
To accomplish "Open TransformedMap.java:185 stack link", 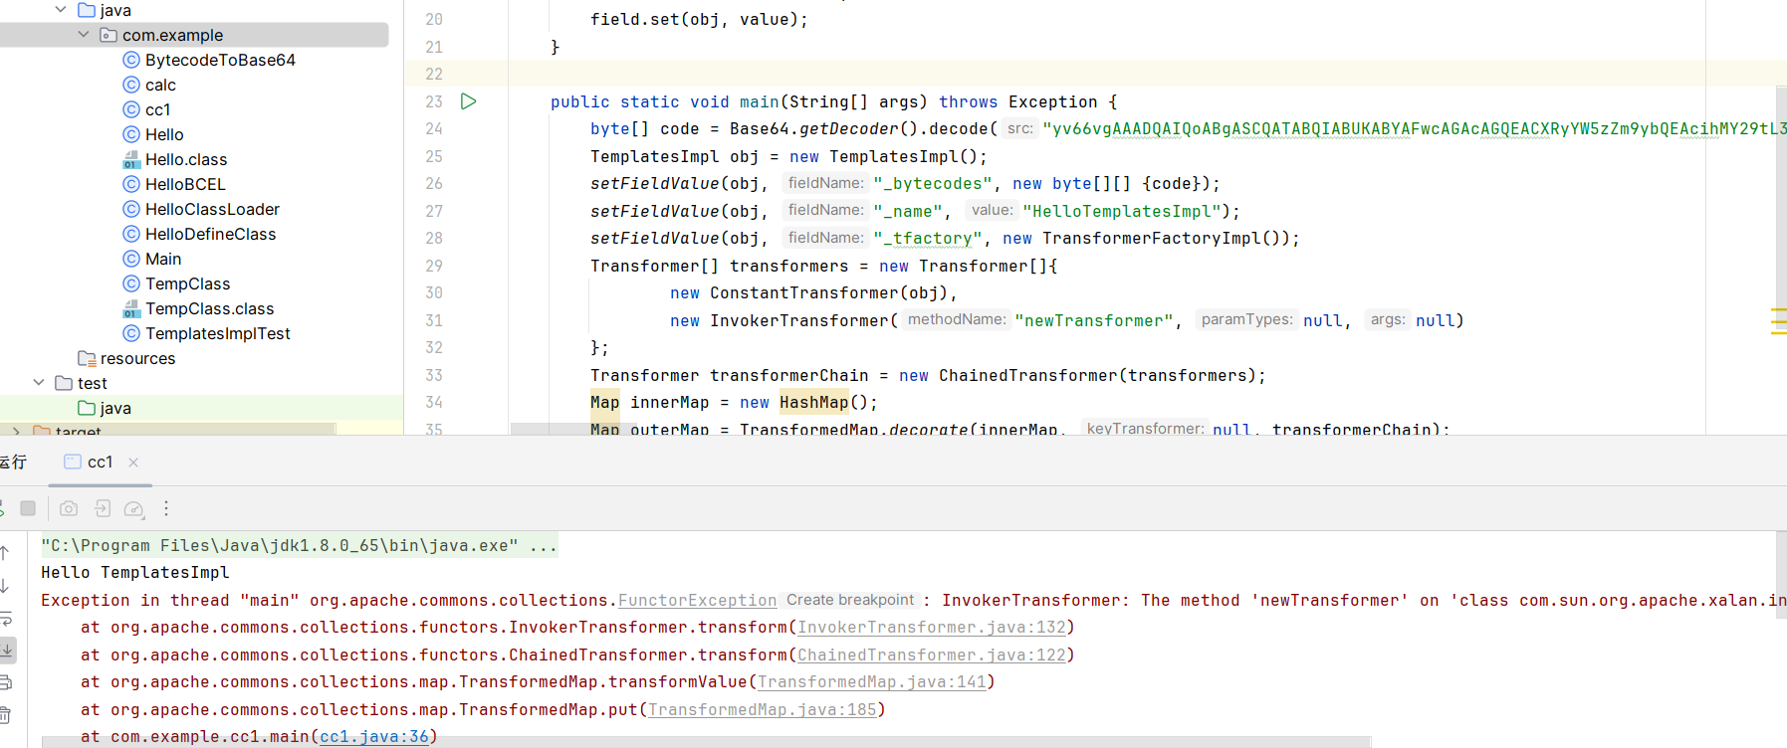I will [x=763, y=710].
